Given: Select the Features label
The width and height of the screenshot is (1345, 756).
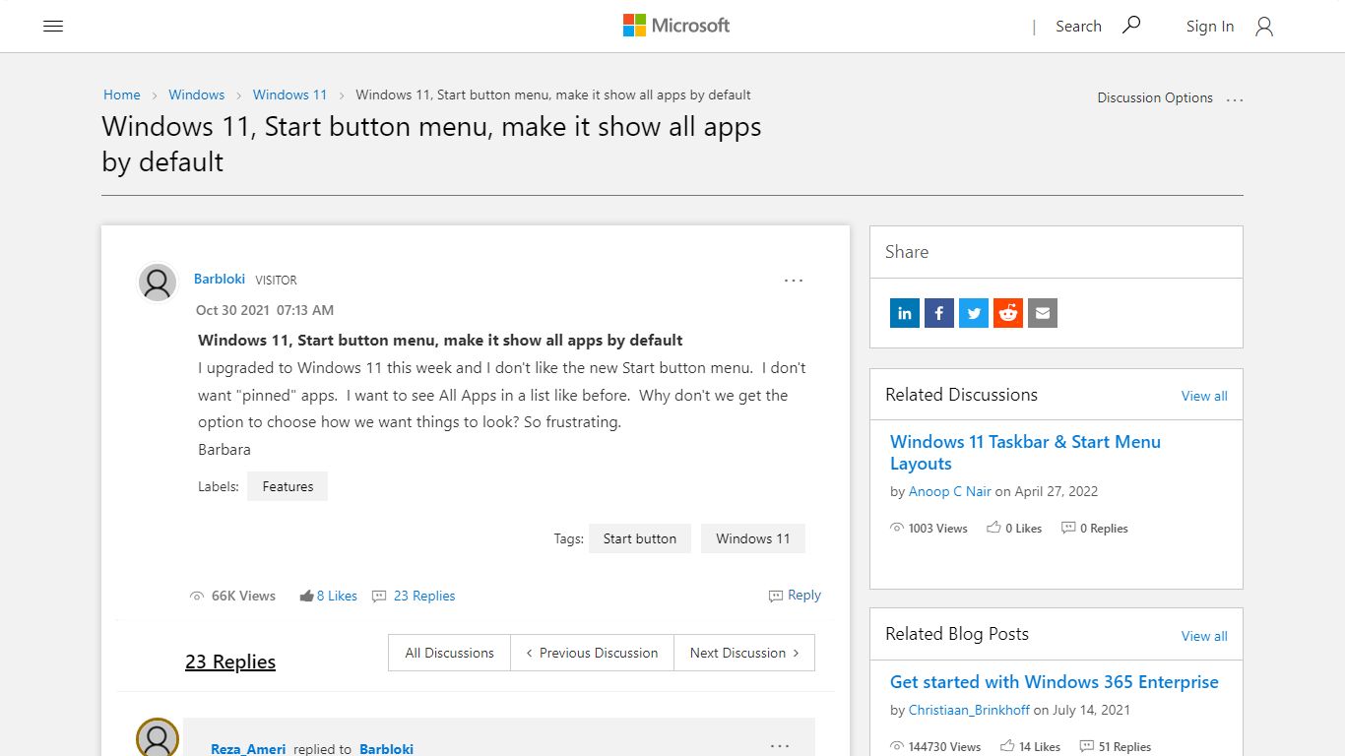Looking at the screenshot, I should click(288, 486).
